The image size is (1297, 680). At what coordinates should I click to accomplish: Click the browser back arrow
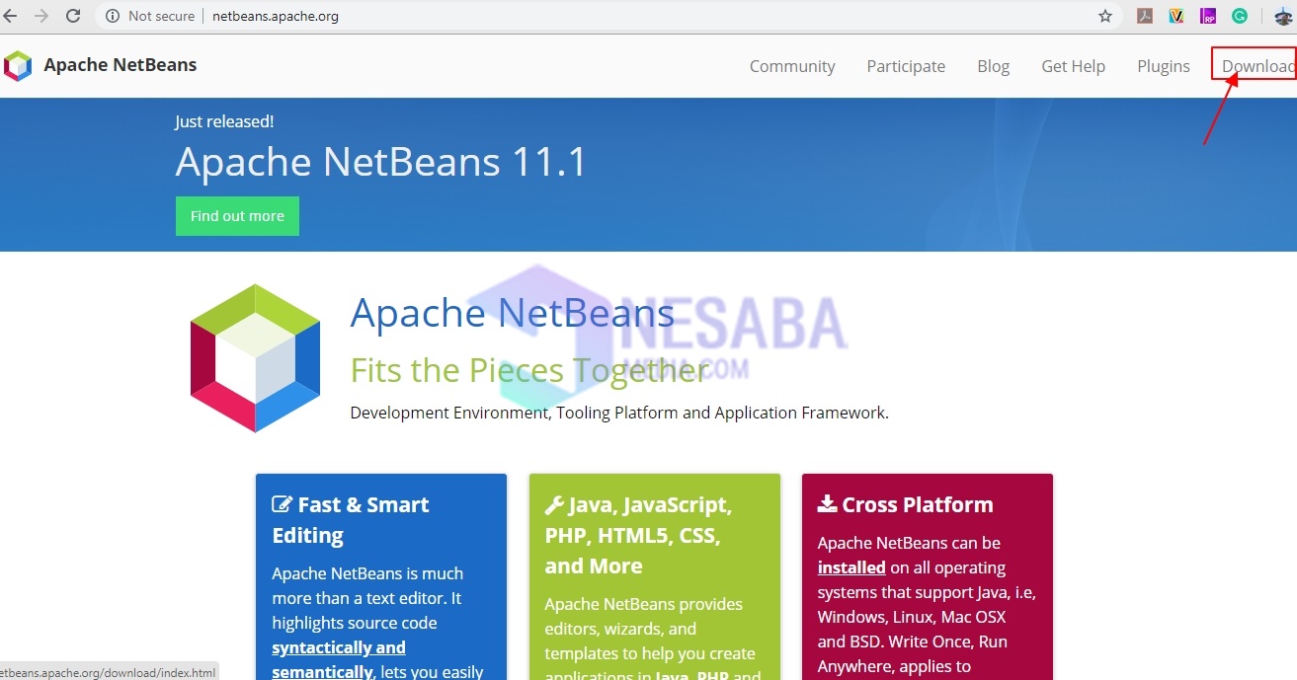click(11, 16)
